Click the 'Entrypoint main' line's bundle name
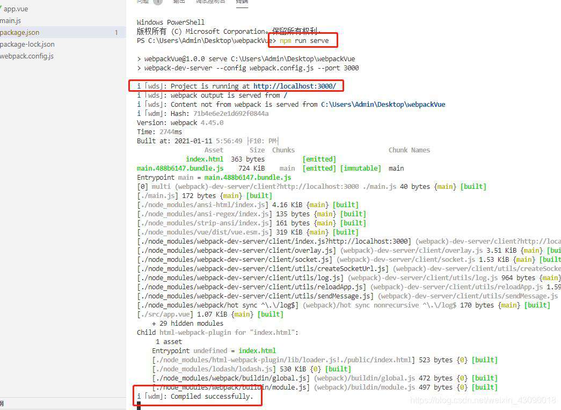 (x=247, y=178)
